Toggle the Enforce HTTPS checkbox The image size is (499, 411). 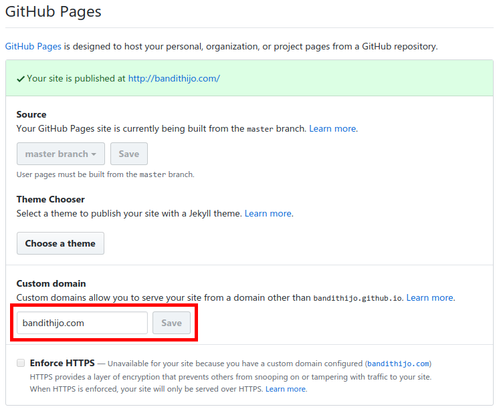tap(21, 363)
